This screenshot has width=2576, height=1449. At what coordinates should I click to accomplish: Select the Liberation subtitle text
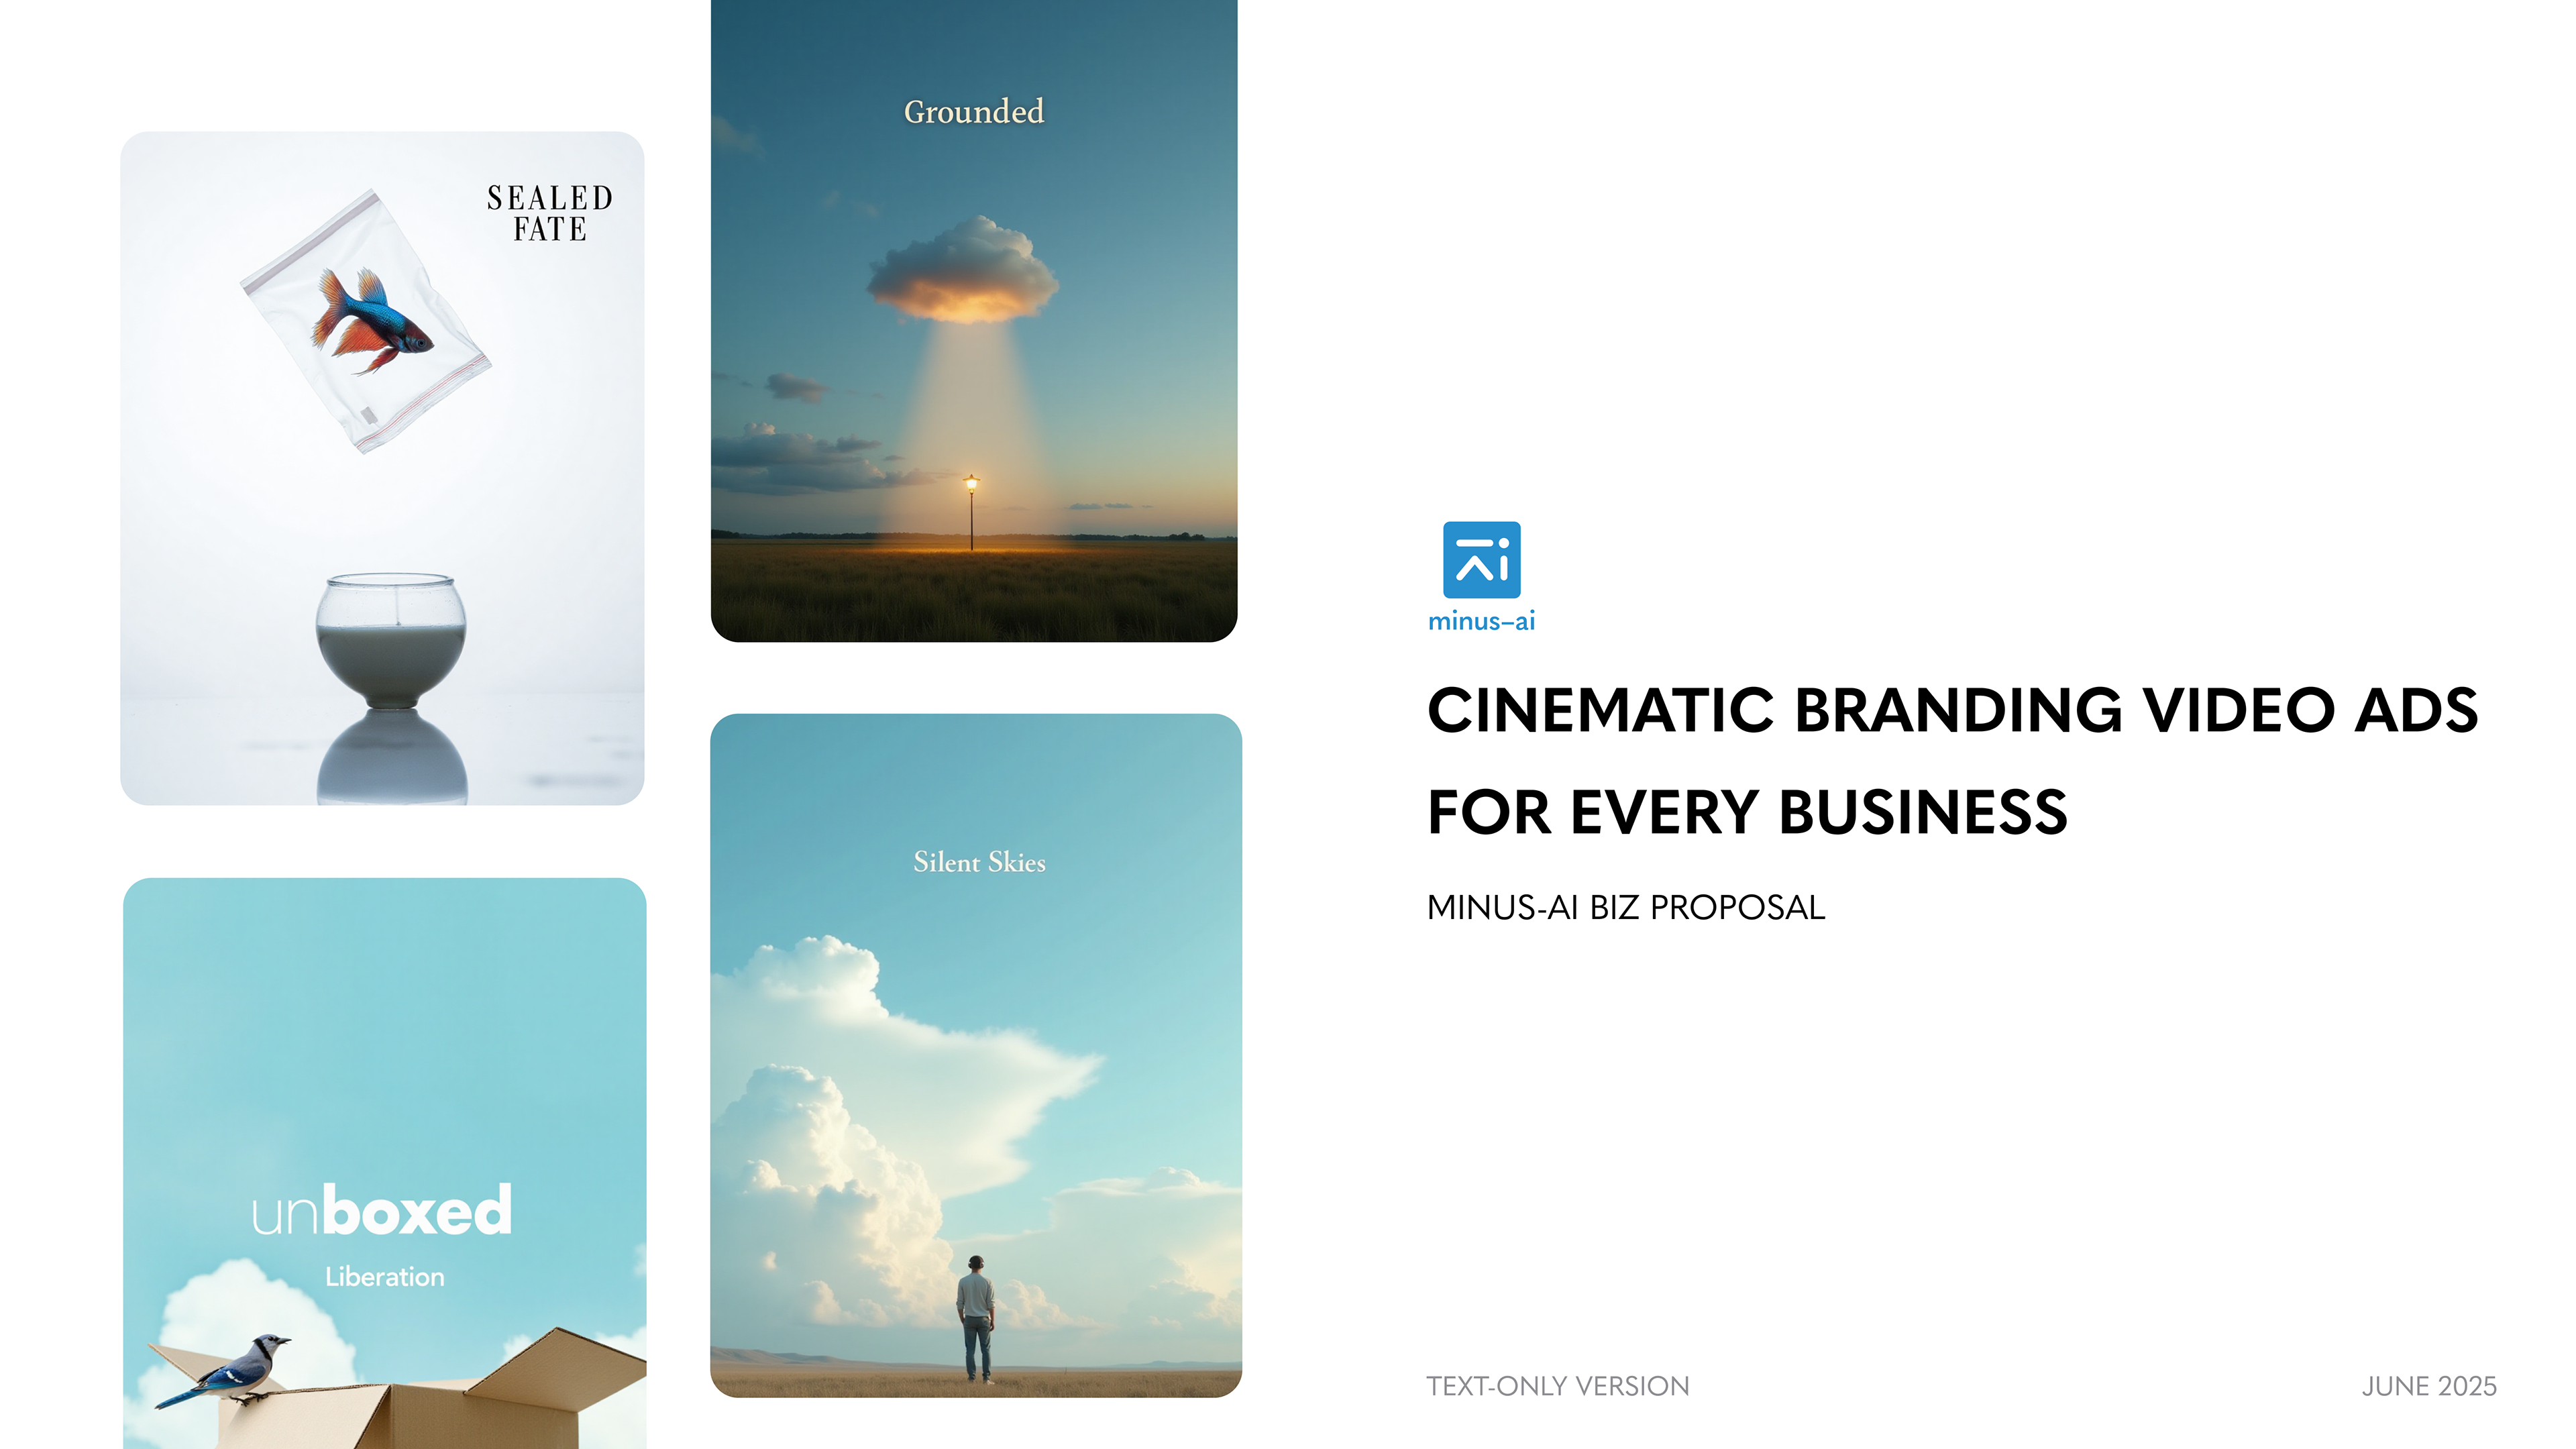tap(384, 1277)
